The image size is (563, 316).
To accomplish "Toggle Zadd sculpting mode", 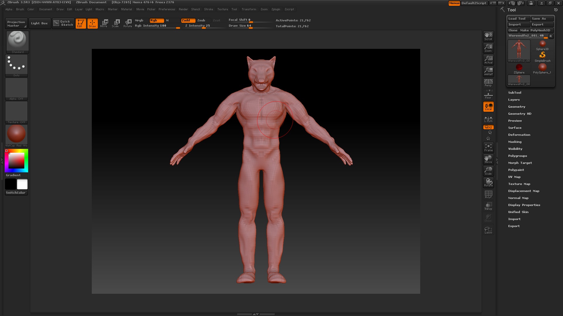I will pos(188,20).
